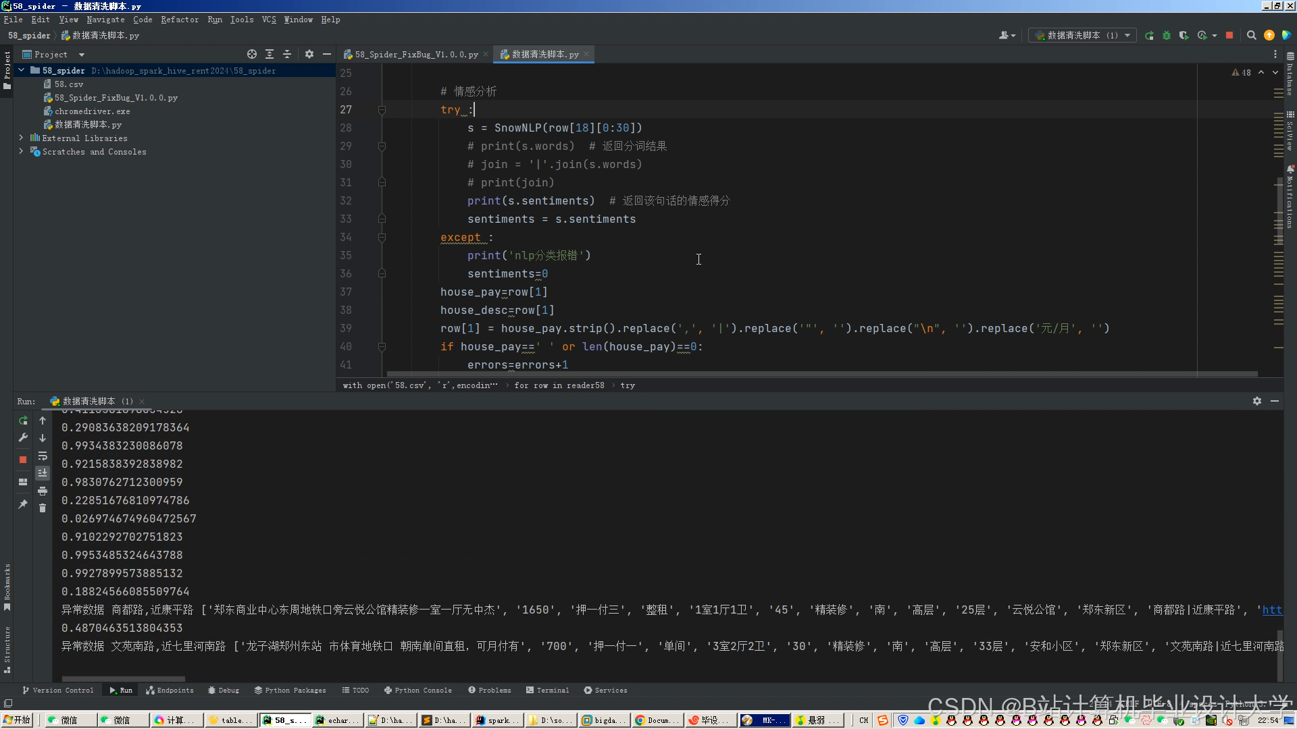Screen dimensions: 1297x729
Task: Toggle pin tab in Run panel
Action: point(23,504)
